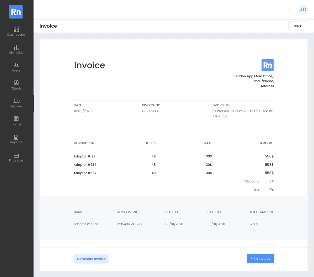Go to Users icon in sidebar
Screen dimensions: 314x277
(16, 65)
